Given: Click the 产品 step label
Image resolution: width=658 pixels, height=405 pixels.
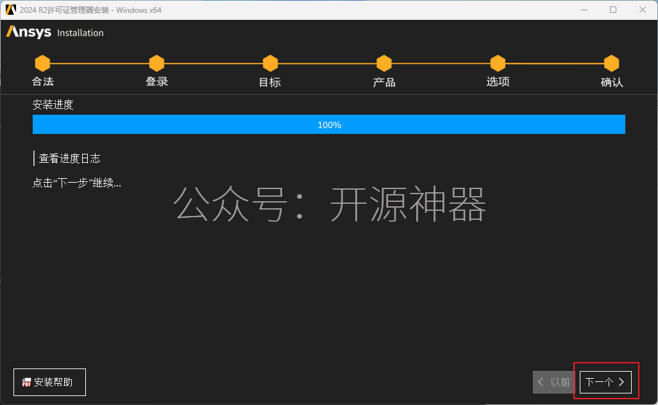Looking at the screenshot, I should (384, 82).
